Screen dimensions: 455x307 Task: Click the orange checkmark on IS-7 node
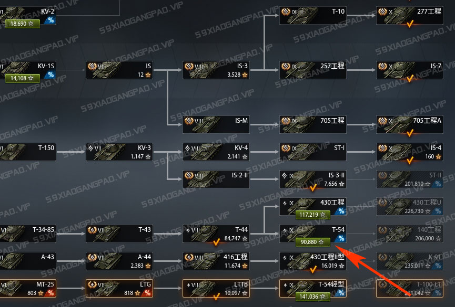click(x=410, y=78)
